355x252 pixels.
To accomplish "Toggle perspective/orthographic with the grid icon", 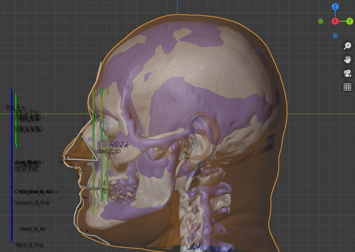I will pyautogui.click(x=347, y=87).
